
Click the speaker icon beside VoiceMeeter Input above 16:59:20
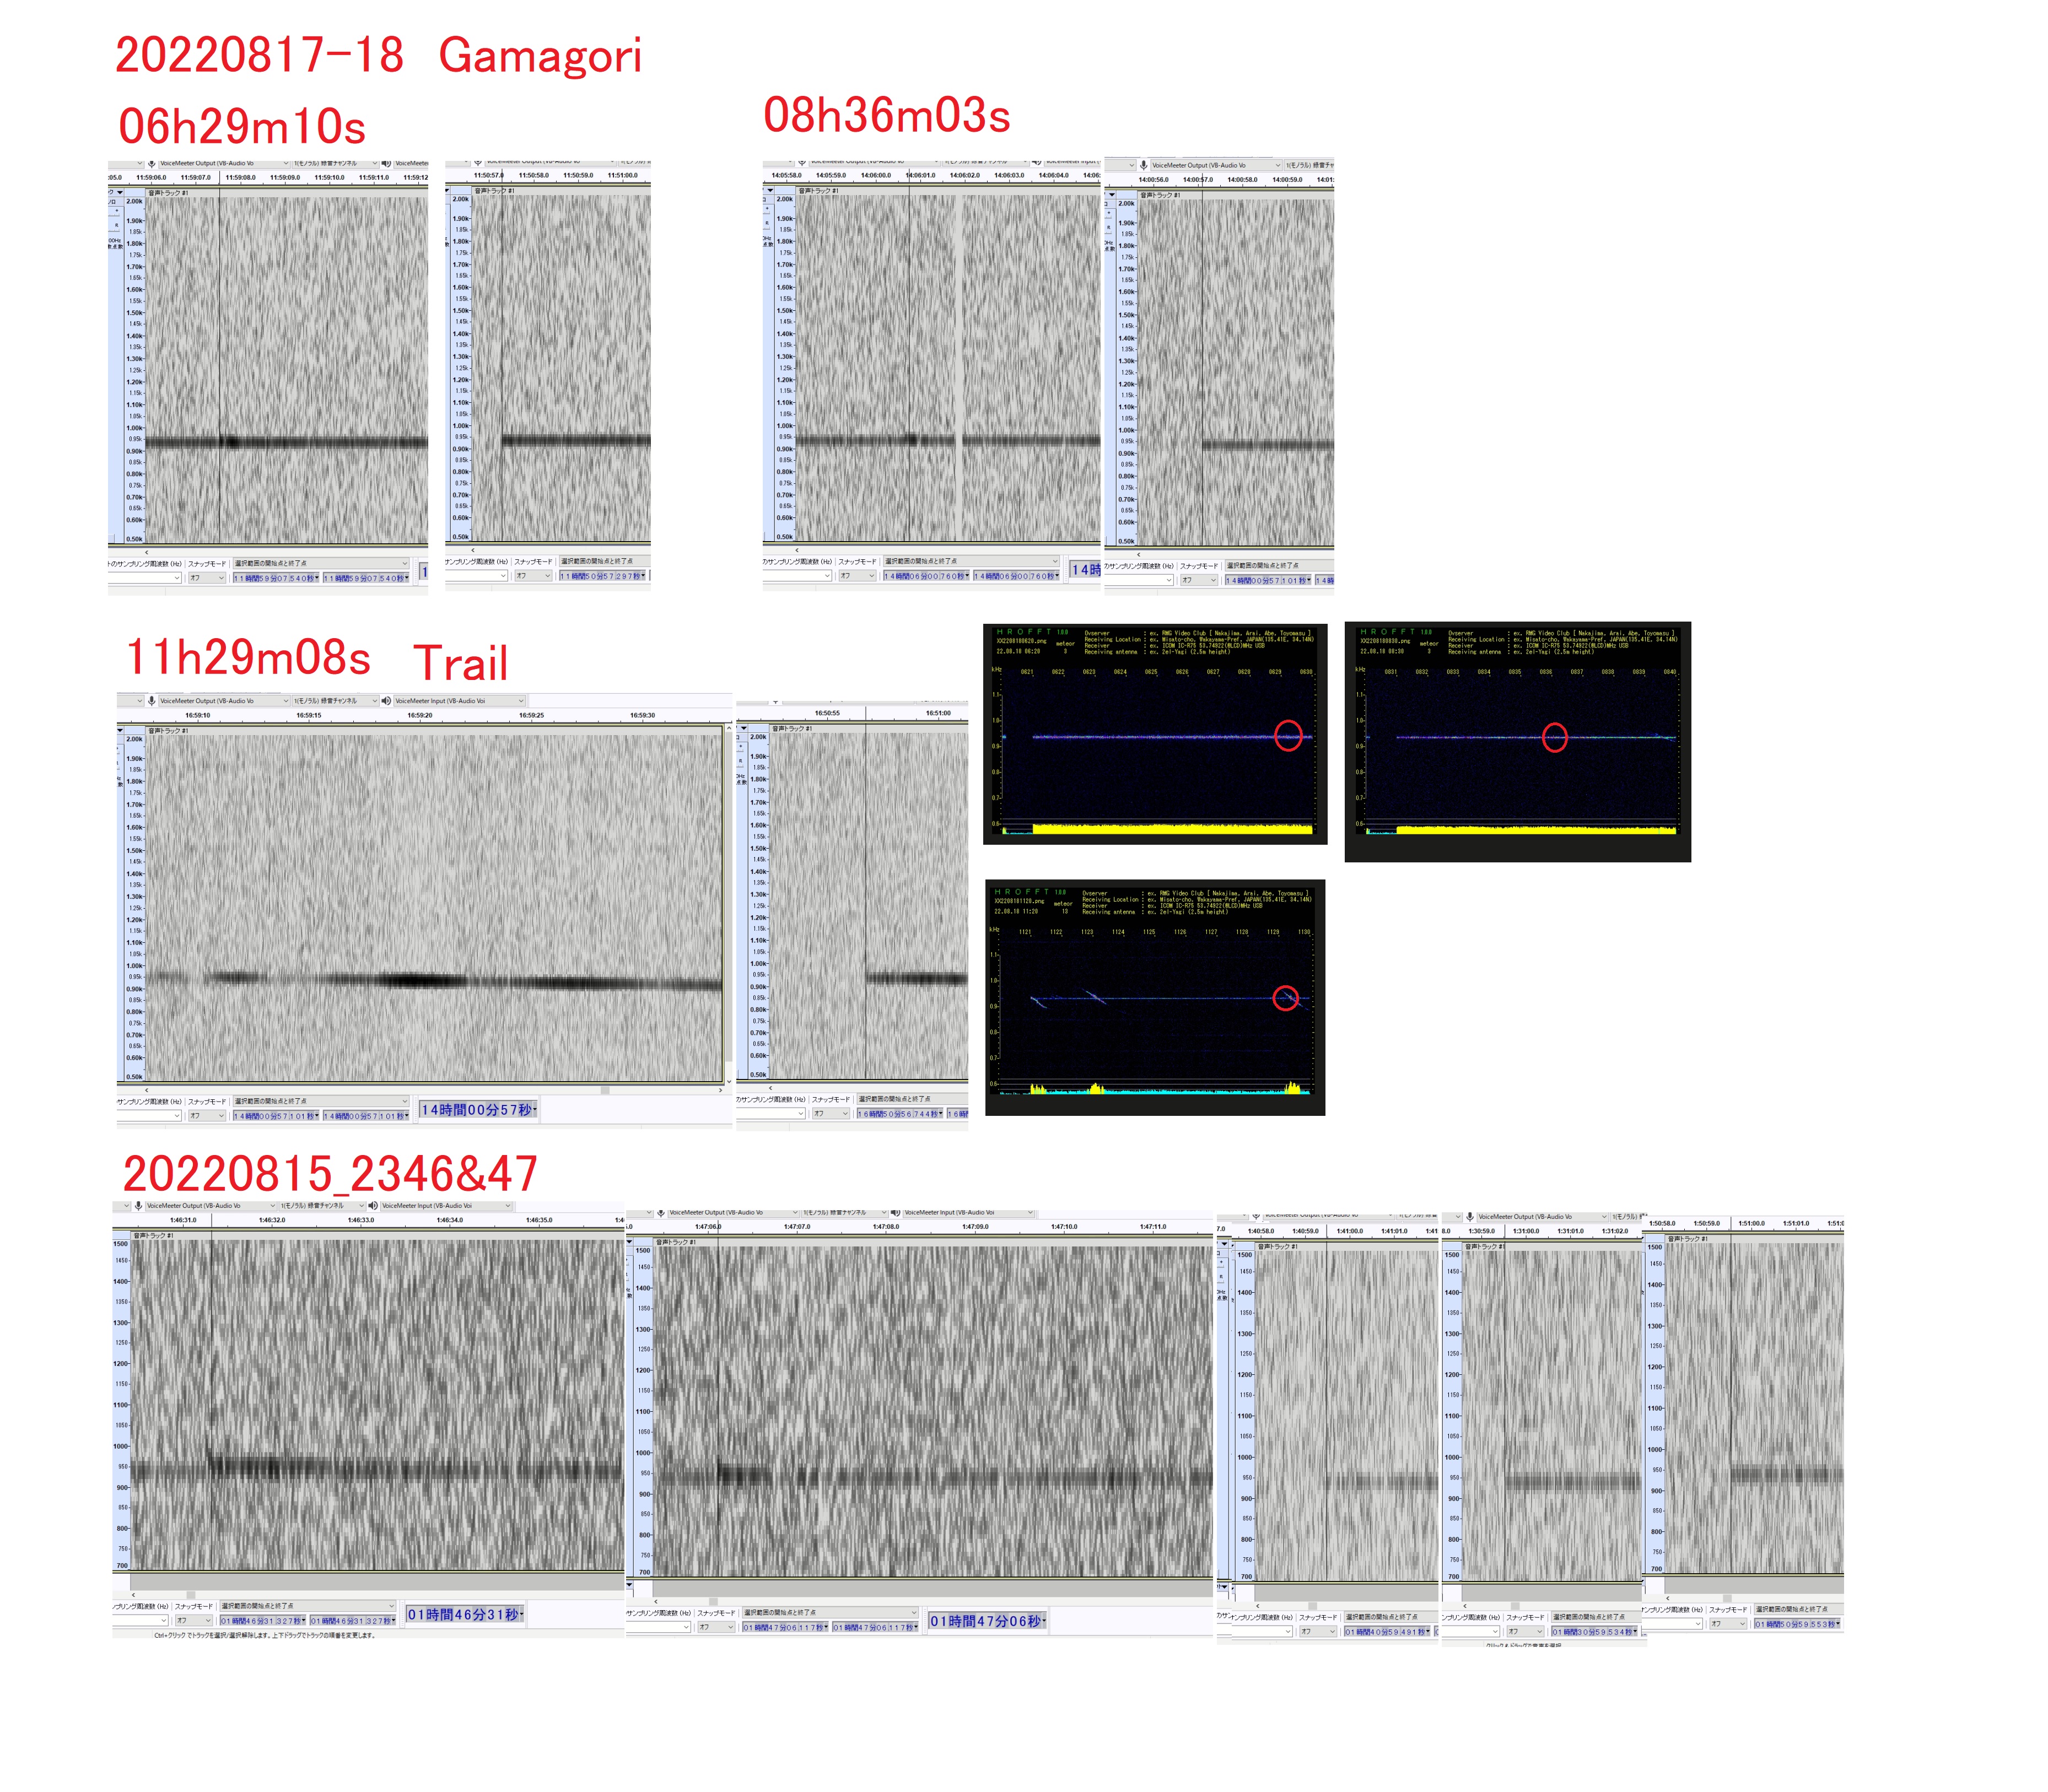coord(386,701)
